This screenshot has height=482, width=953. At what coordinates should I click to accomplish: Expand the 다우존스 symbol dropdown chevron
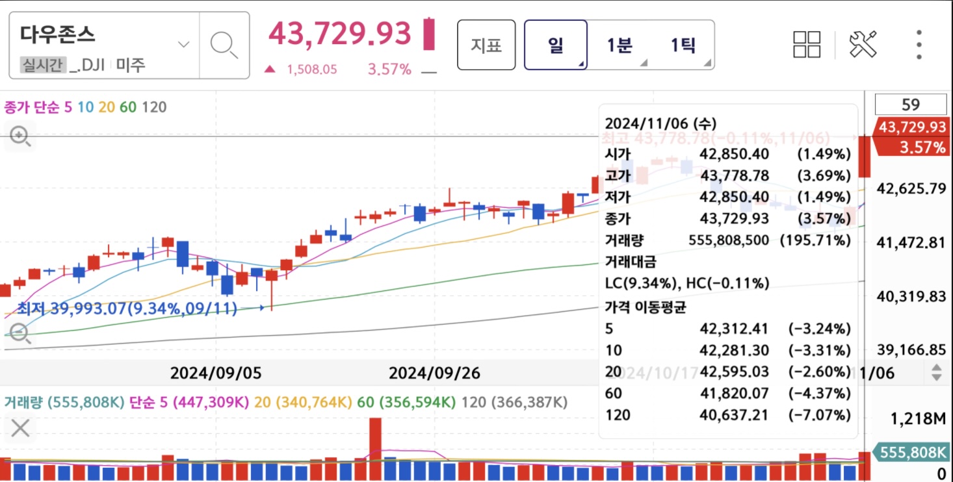(x=184, y=44)
